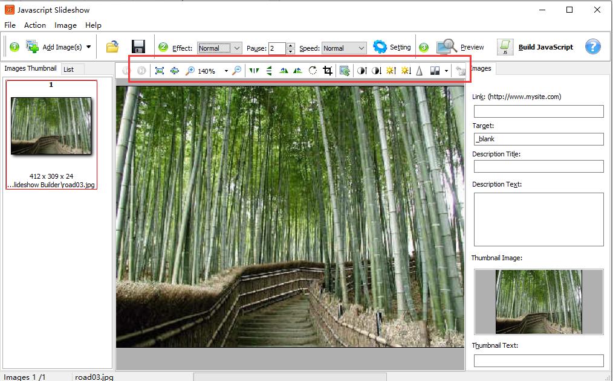
Task: Expand the Speed combo box
Action: (x=361, y=48)
